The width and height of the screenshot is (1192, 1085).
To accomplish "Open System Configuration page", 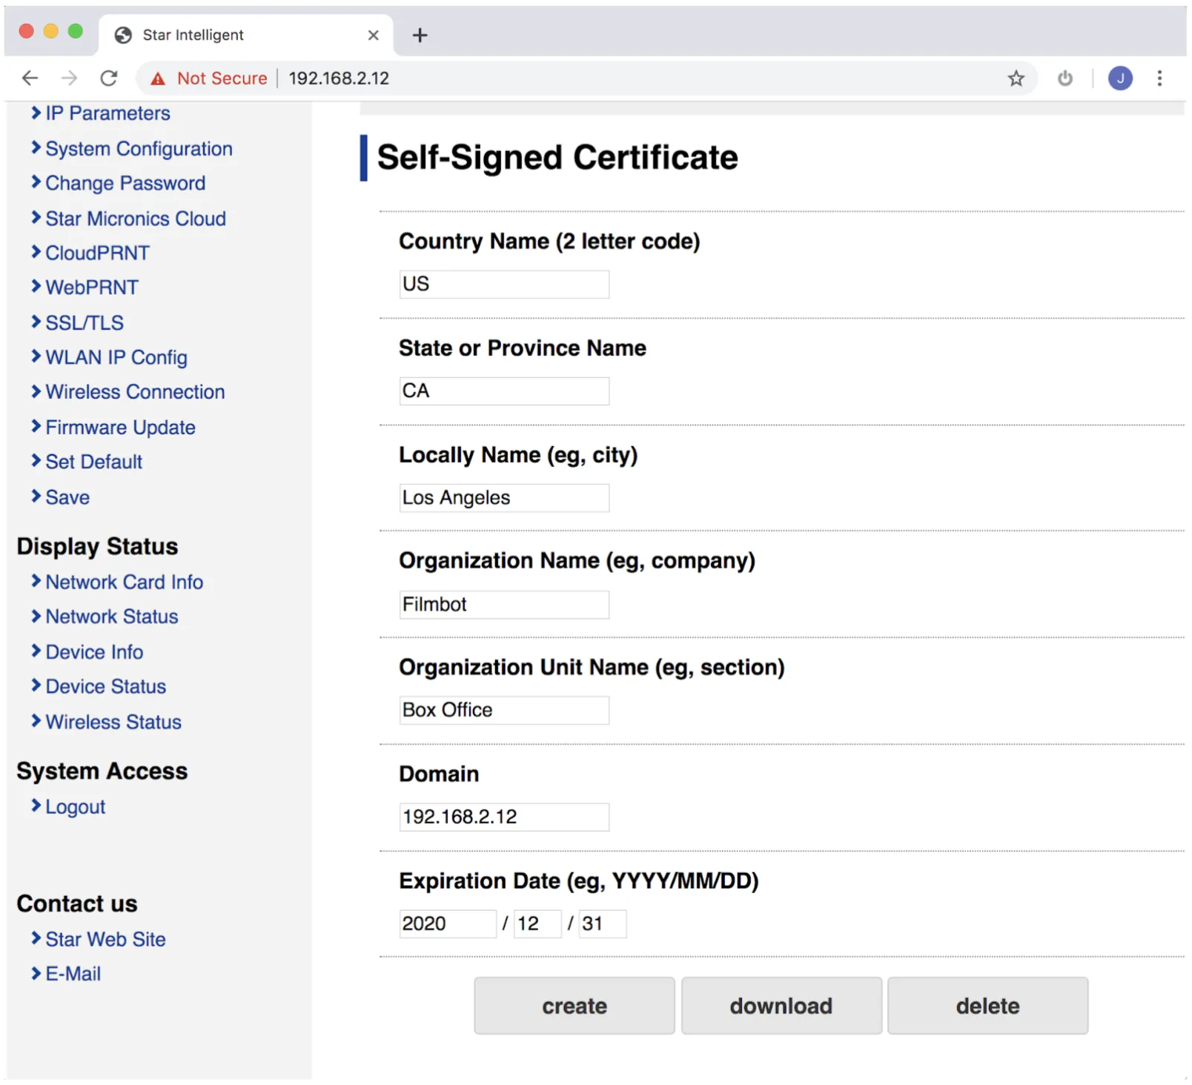I will (x=139, y=149).
